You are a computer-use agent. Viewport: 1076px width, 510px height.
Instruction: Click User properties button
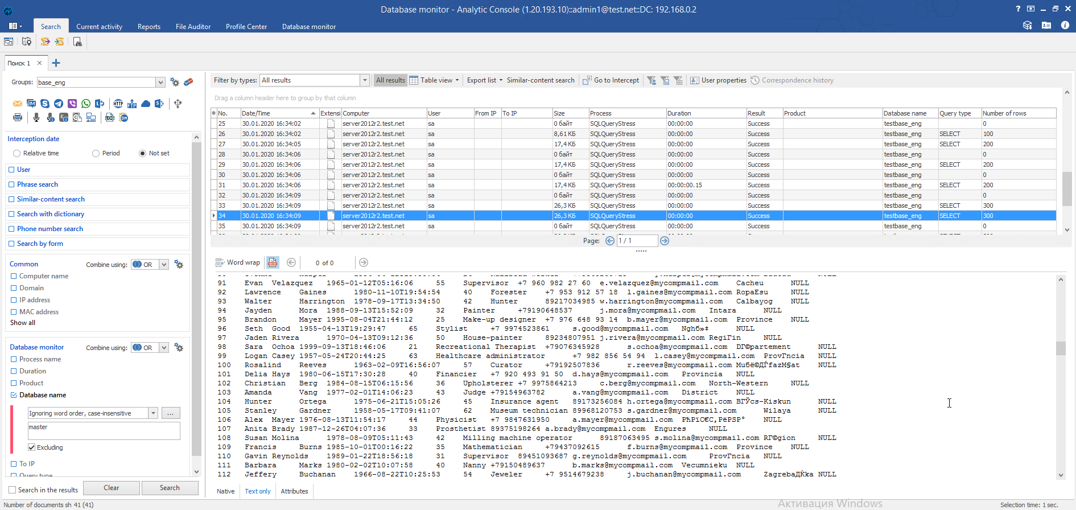point(718,80)
